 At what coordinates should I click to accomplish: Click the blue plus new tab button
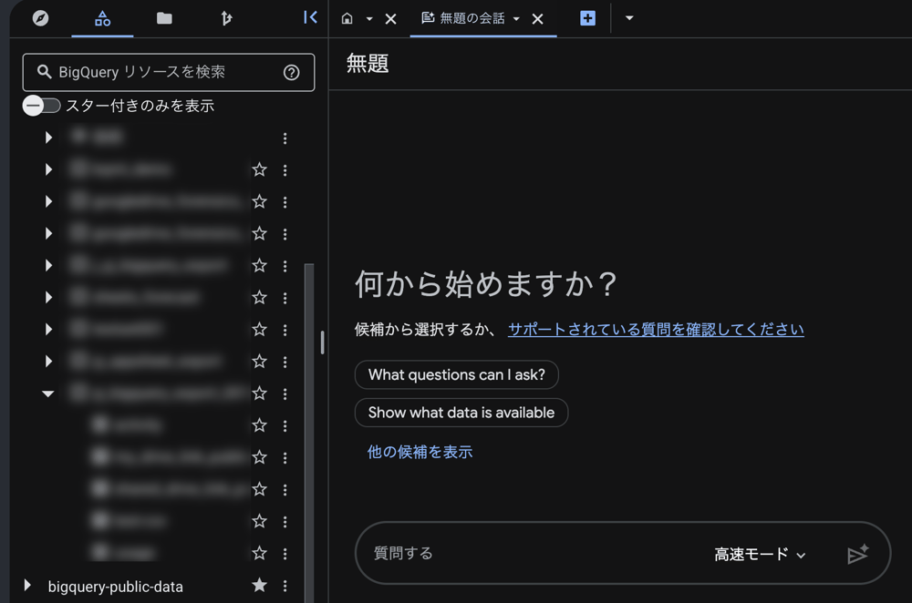(x=587, y=18)
